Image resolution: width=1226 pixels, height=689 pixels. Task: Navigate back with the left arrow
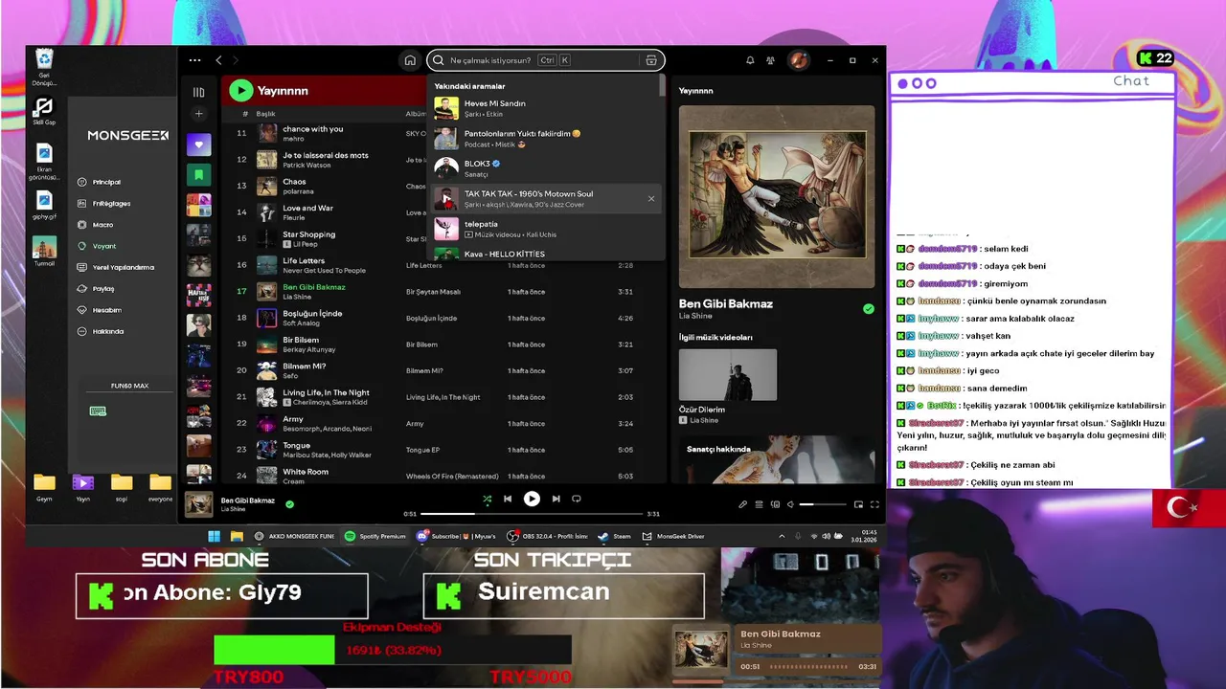(218, 60)
